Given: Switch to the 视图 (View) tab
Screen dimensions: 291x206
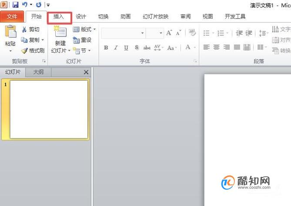Looking at the screenshot, I should (207, 16).
